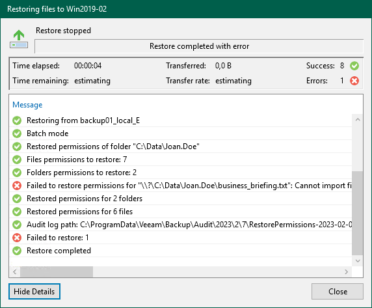Click the Restore completed with error progress bar

(x=199, y=46)
